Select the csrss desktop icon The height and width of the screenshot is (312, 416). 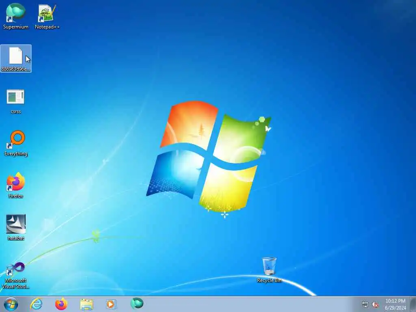pyautogui.click(x=16, y=102)
